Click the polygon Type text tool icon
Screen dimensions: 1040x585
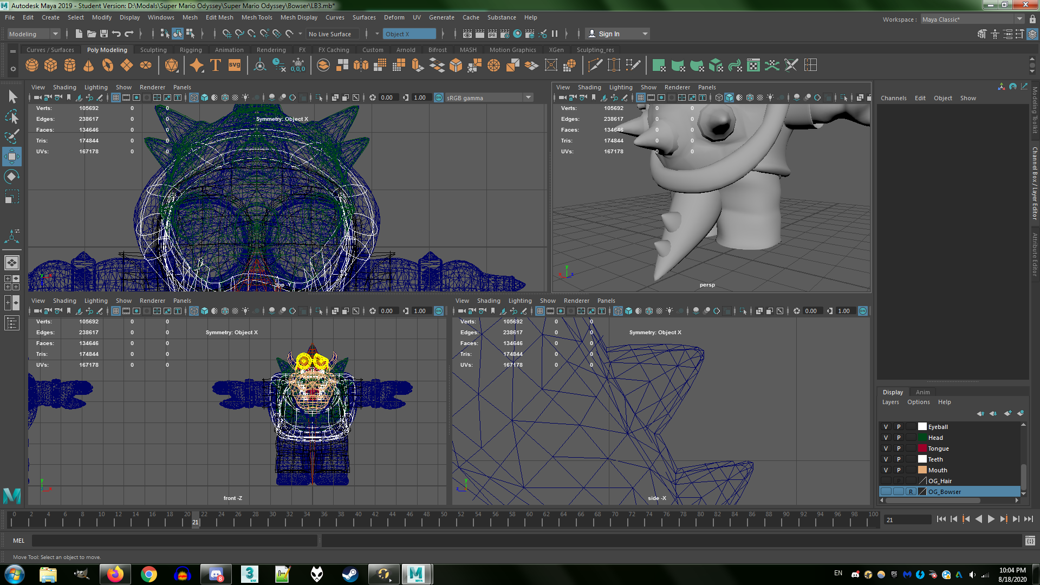pos(215,66)
